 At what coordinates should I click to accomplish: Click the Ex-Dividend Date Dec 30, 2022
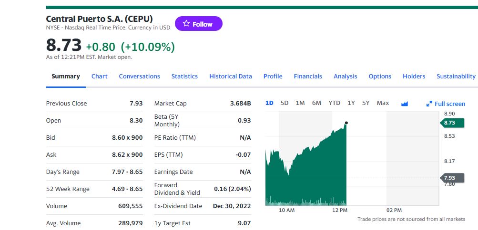pos(232,206)
